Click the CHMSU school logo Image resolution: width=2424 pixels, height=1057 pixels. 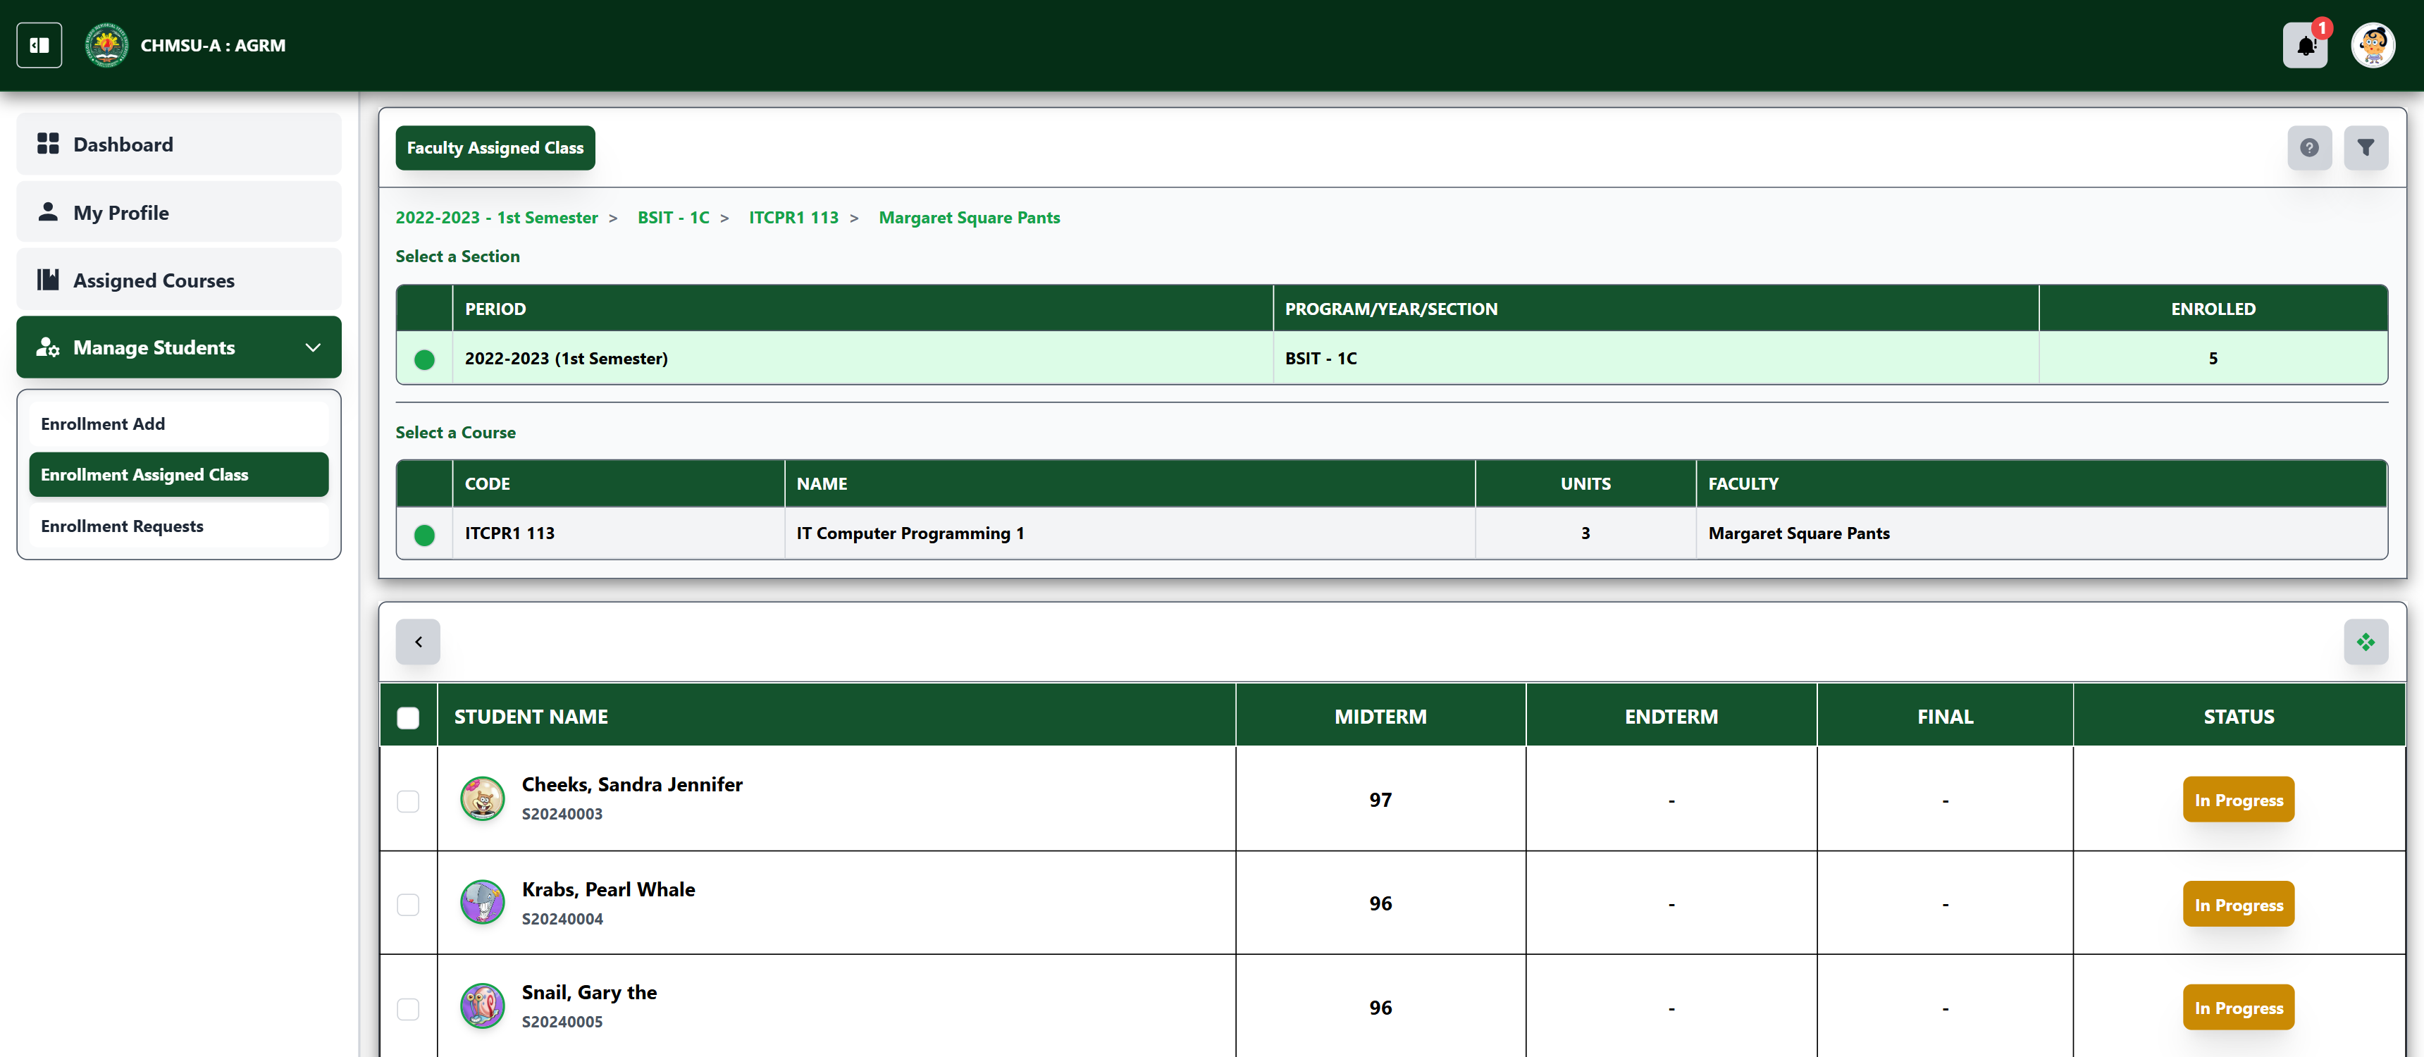[106, 45]
